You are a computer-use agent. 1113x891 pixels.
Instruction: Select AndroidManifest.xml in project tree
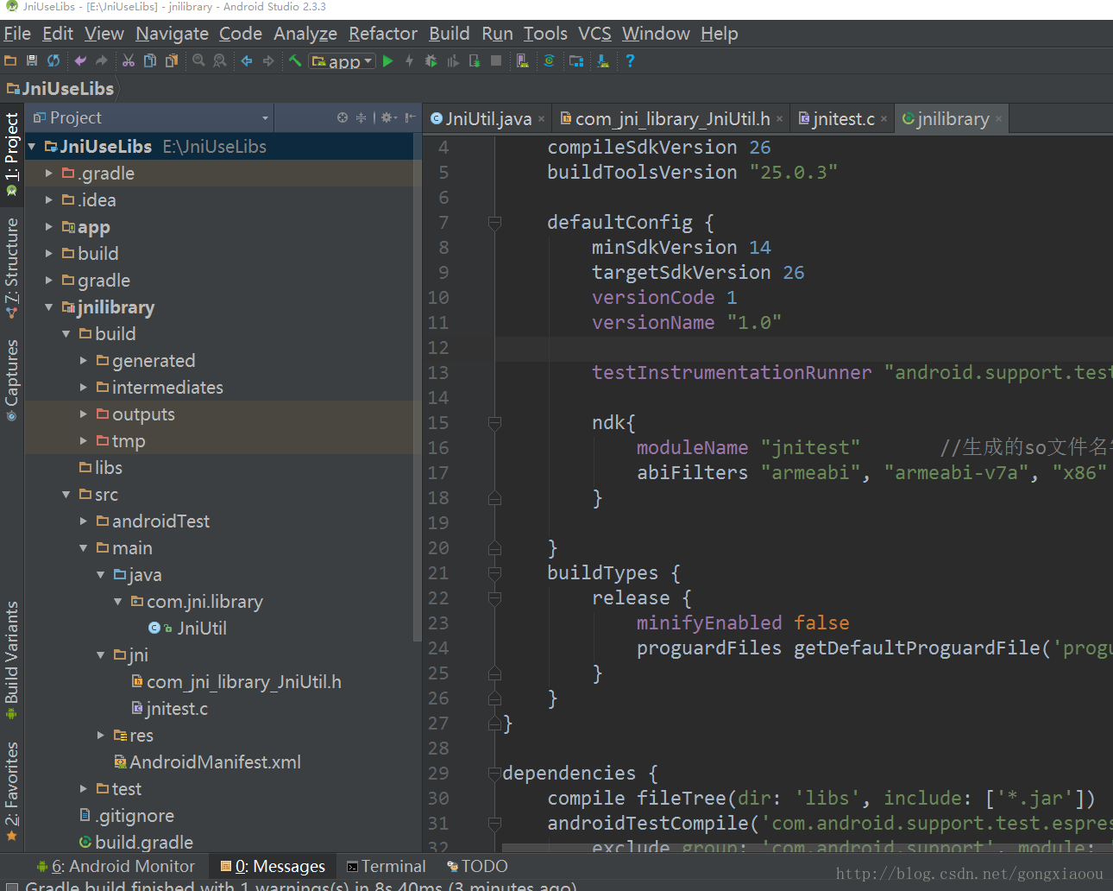point(208,762)
